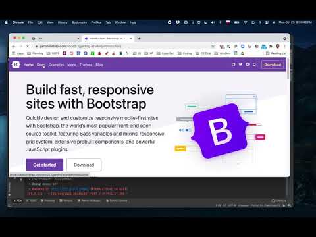Open the WebDev bookmarks folder
316x237 pixels.
(222, 53)
